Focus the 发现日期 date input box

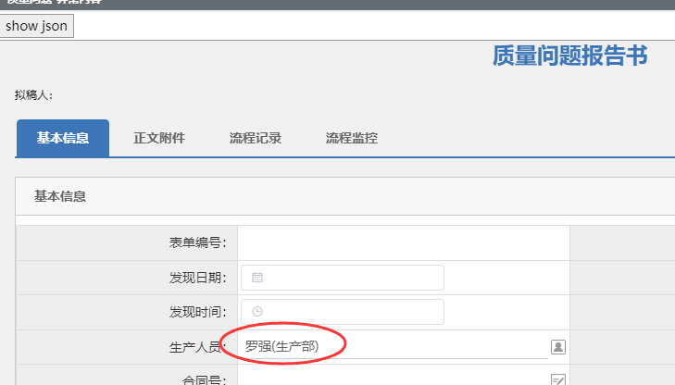tap(352, 278)
